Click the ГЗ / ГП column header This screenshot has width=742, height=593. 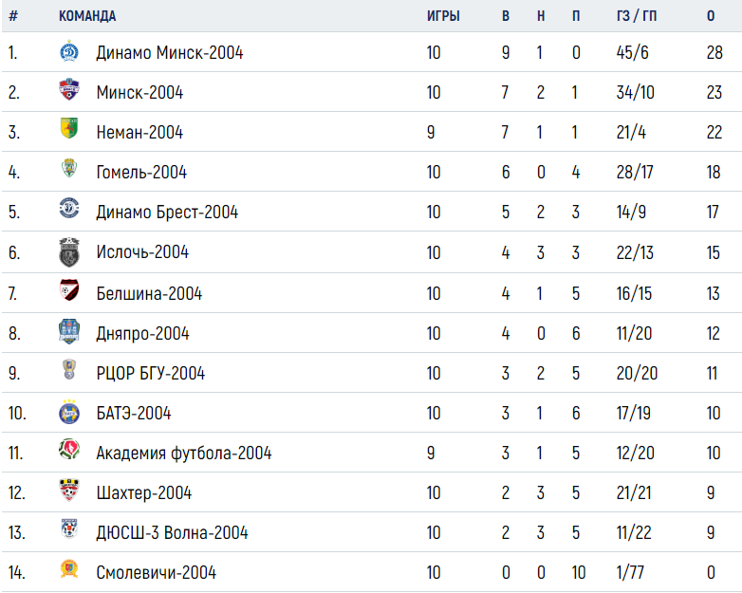tap(637, 16)
